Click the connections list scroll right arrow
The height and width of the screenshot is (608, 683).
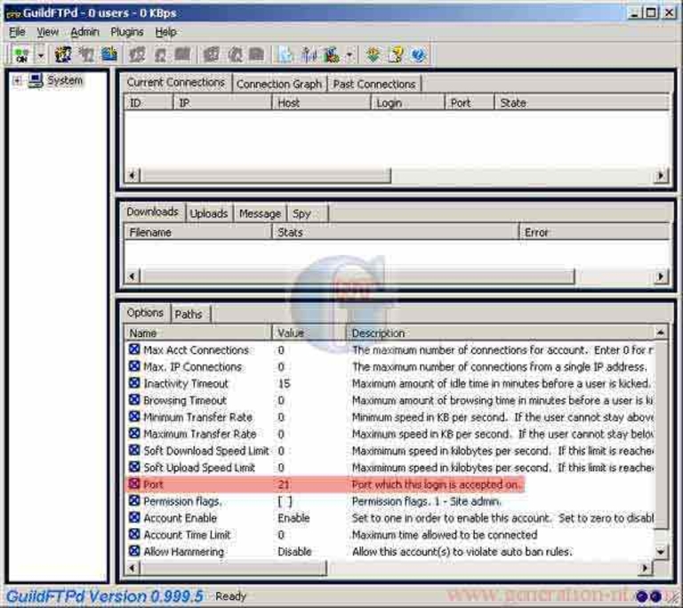661,175
